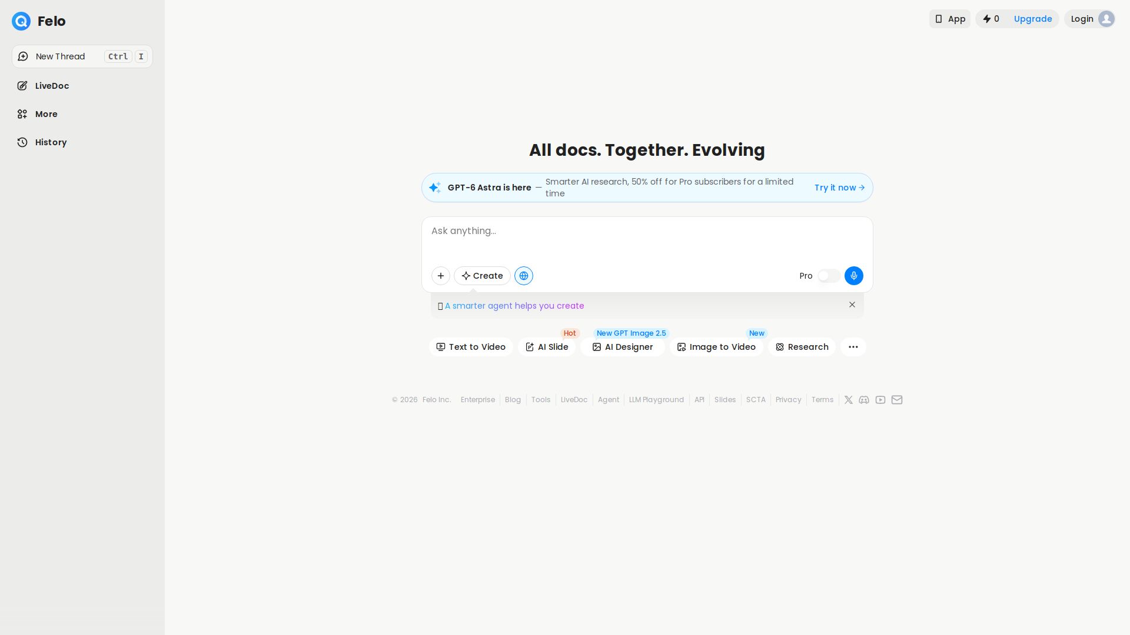This screenshot has height=635, width=1130.
Task: Open the LiveDoc footer link
Action: (574, 400)
